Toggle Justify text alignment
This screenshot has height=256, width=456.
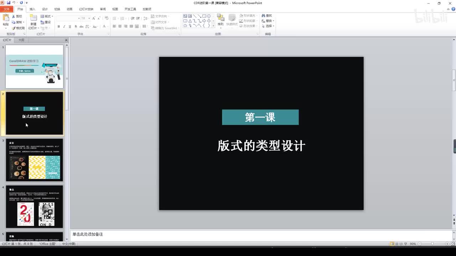(131, 26)
